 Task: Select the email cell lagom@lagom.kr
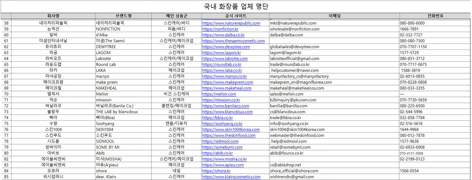click(334, 53)
